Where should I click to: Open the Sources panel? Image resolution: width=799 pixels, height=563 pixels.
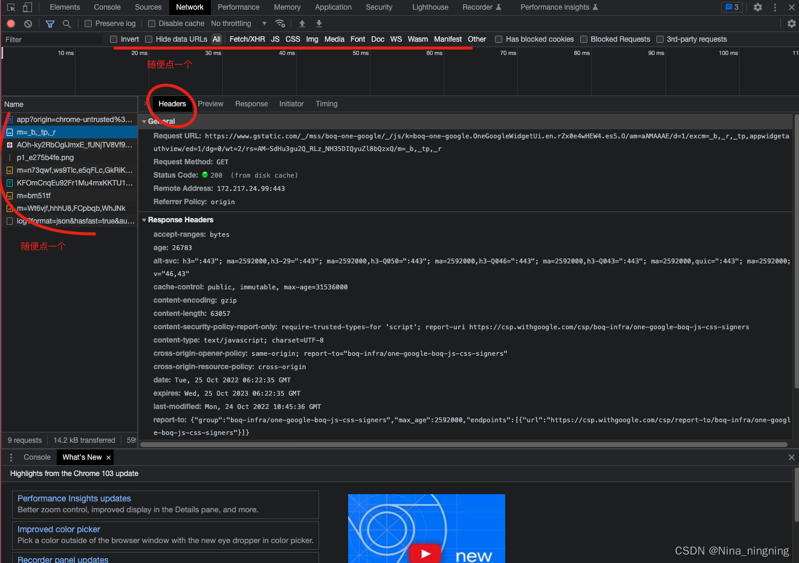pyautogui.click(x=148, y=7)
